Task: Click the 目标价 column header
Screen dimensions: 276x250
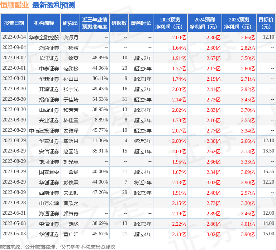Action: [266, 23]
